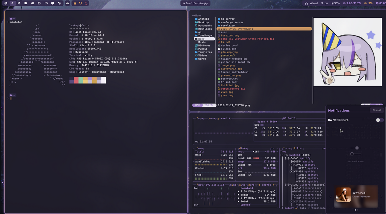This screenshot has height=214, width=386.
Task: Open the menu option in btop header
Action: (212, 118)
